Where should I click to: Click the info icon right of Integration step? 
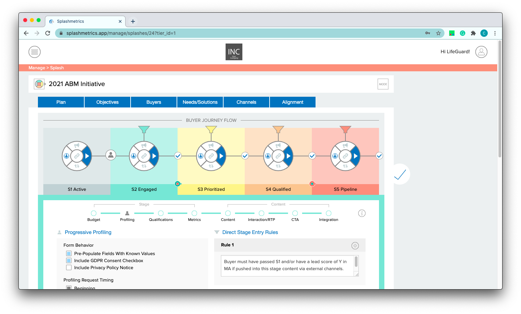point(362,213)
